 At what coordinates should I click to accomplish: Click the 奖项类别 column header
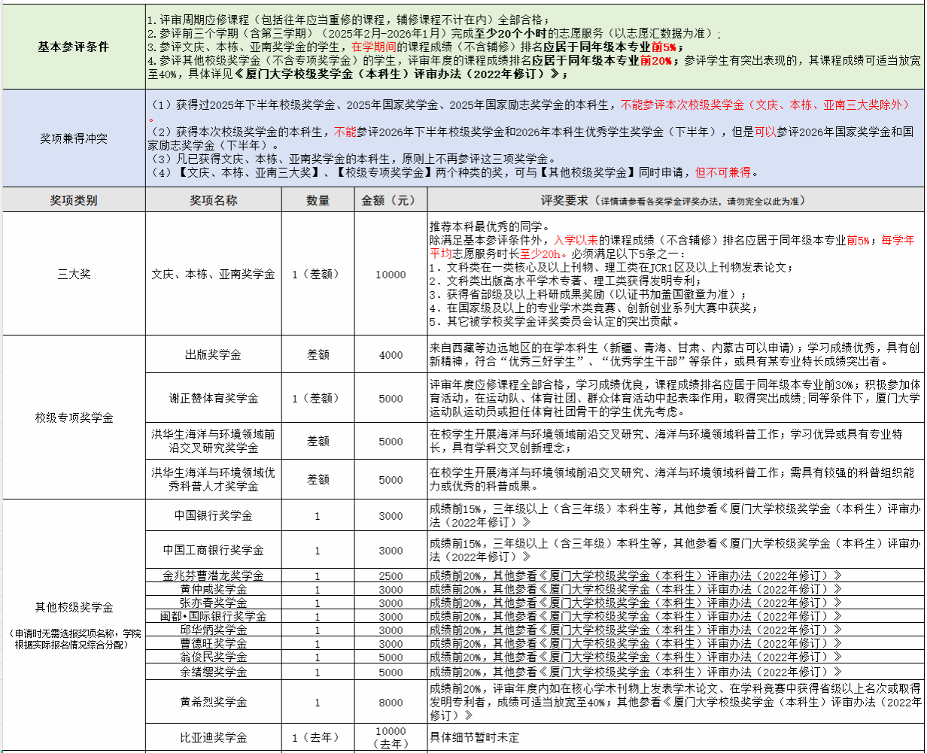pos(73,200)
